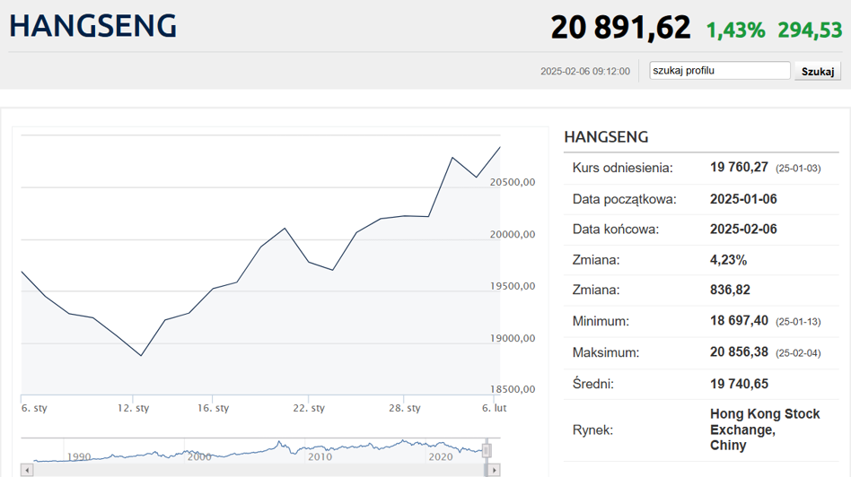Click the '6. lut' x-axis label
Screen dimensions: 851x477
494,408
